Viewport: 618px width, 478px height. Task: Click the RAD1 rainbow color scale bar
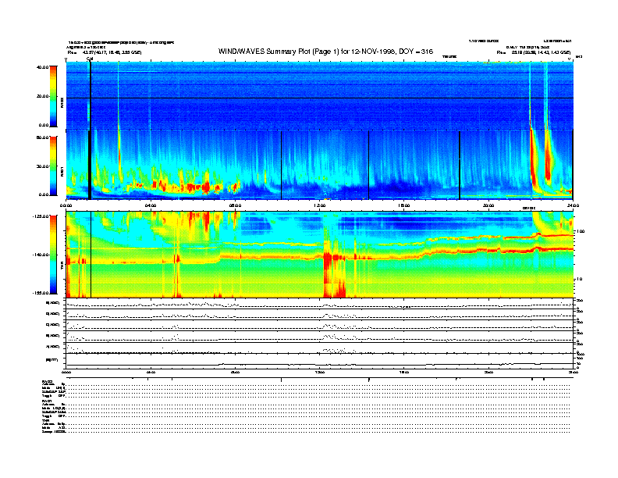(x=53, y=166)
